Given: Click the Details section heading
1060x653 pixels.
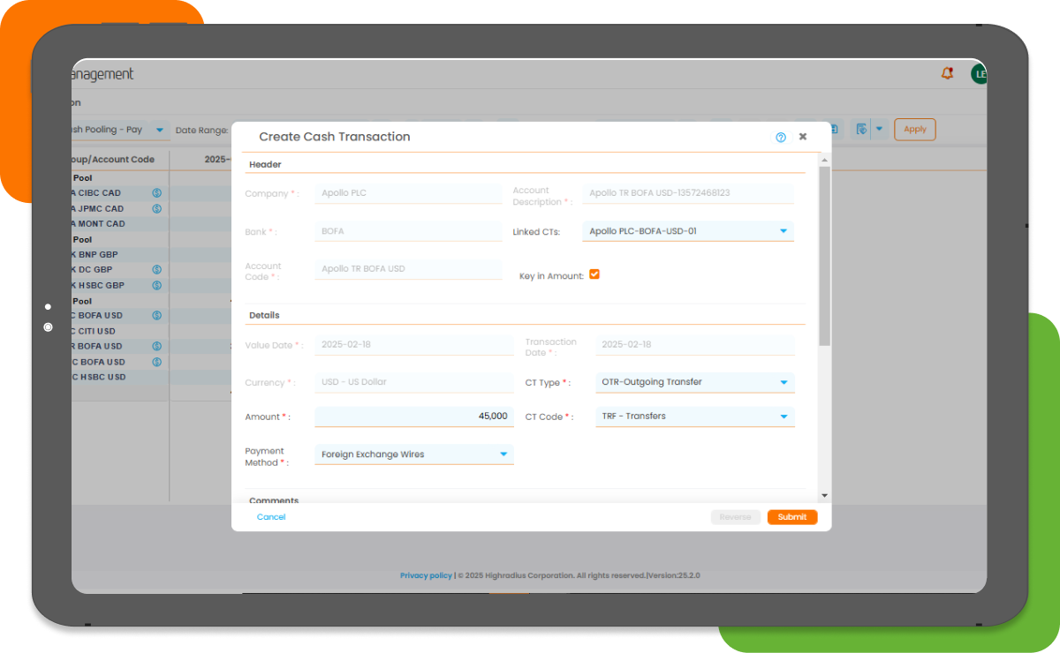Looking at the screenshot, I should 264,315.
